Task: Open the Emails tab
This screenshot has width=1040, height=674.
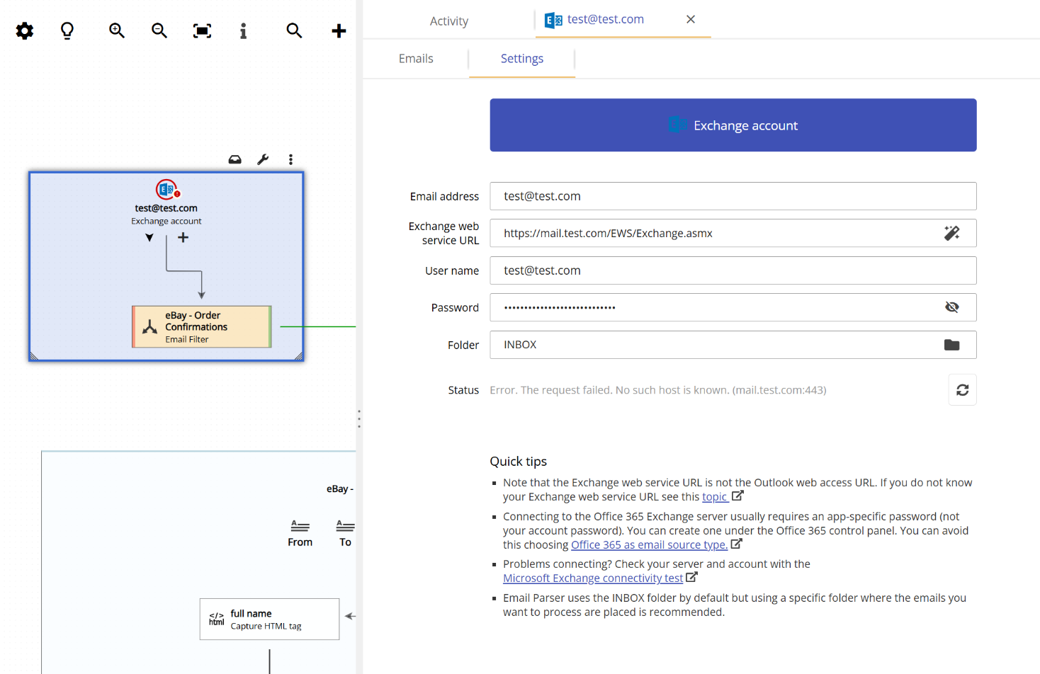Action: (416, 58)
